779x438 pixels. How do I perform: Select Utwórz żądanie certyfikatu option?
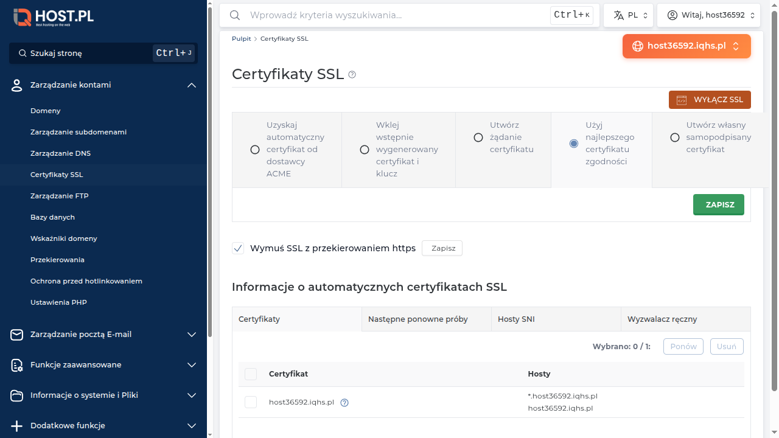[478, 137]
